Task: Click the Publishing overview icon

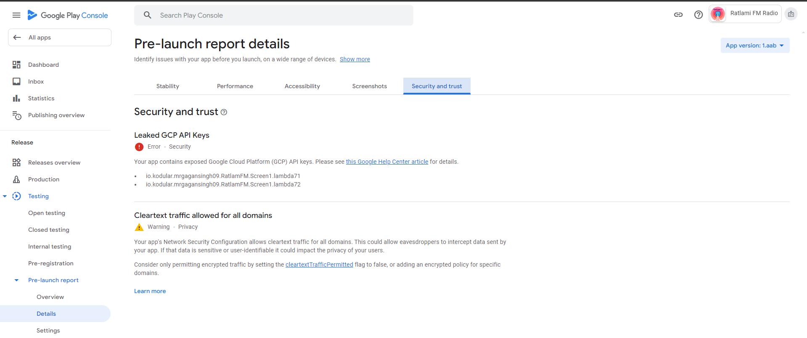Action: [16, 115]
